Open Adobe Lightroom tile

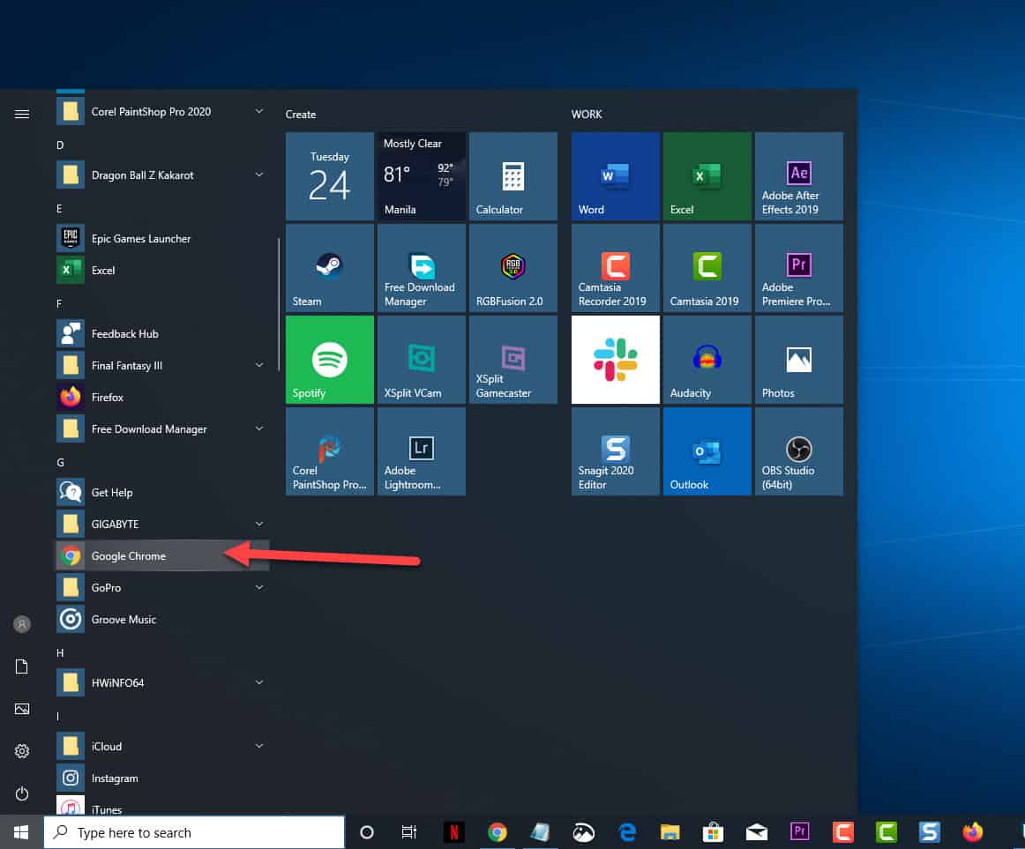click(421, 451)
